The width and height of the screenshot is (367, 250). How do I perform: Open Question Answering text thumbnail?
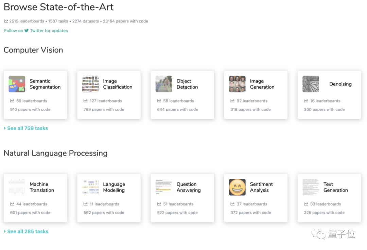164,187
